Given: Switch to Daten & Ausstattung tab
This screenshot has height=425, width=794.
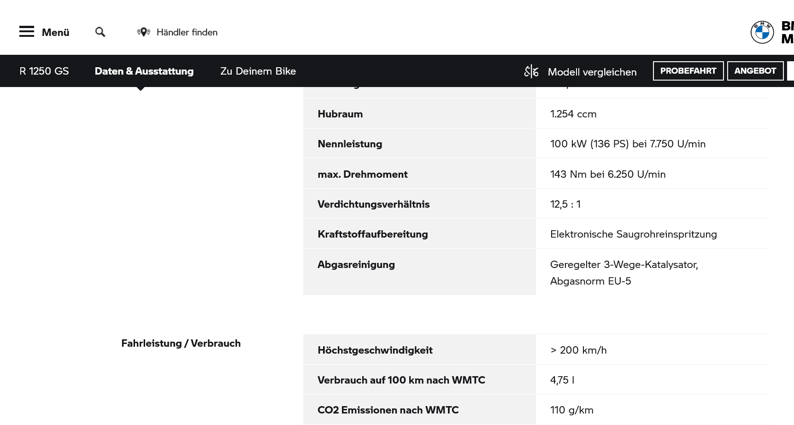Looking at the screenshot, I should click(x=144, y=71).
